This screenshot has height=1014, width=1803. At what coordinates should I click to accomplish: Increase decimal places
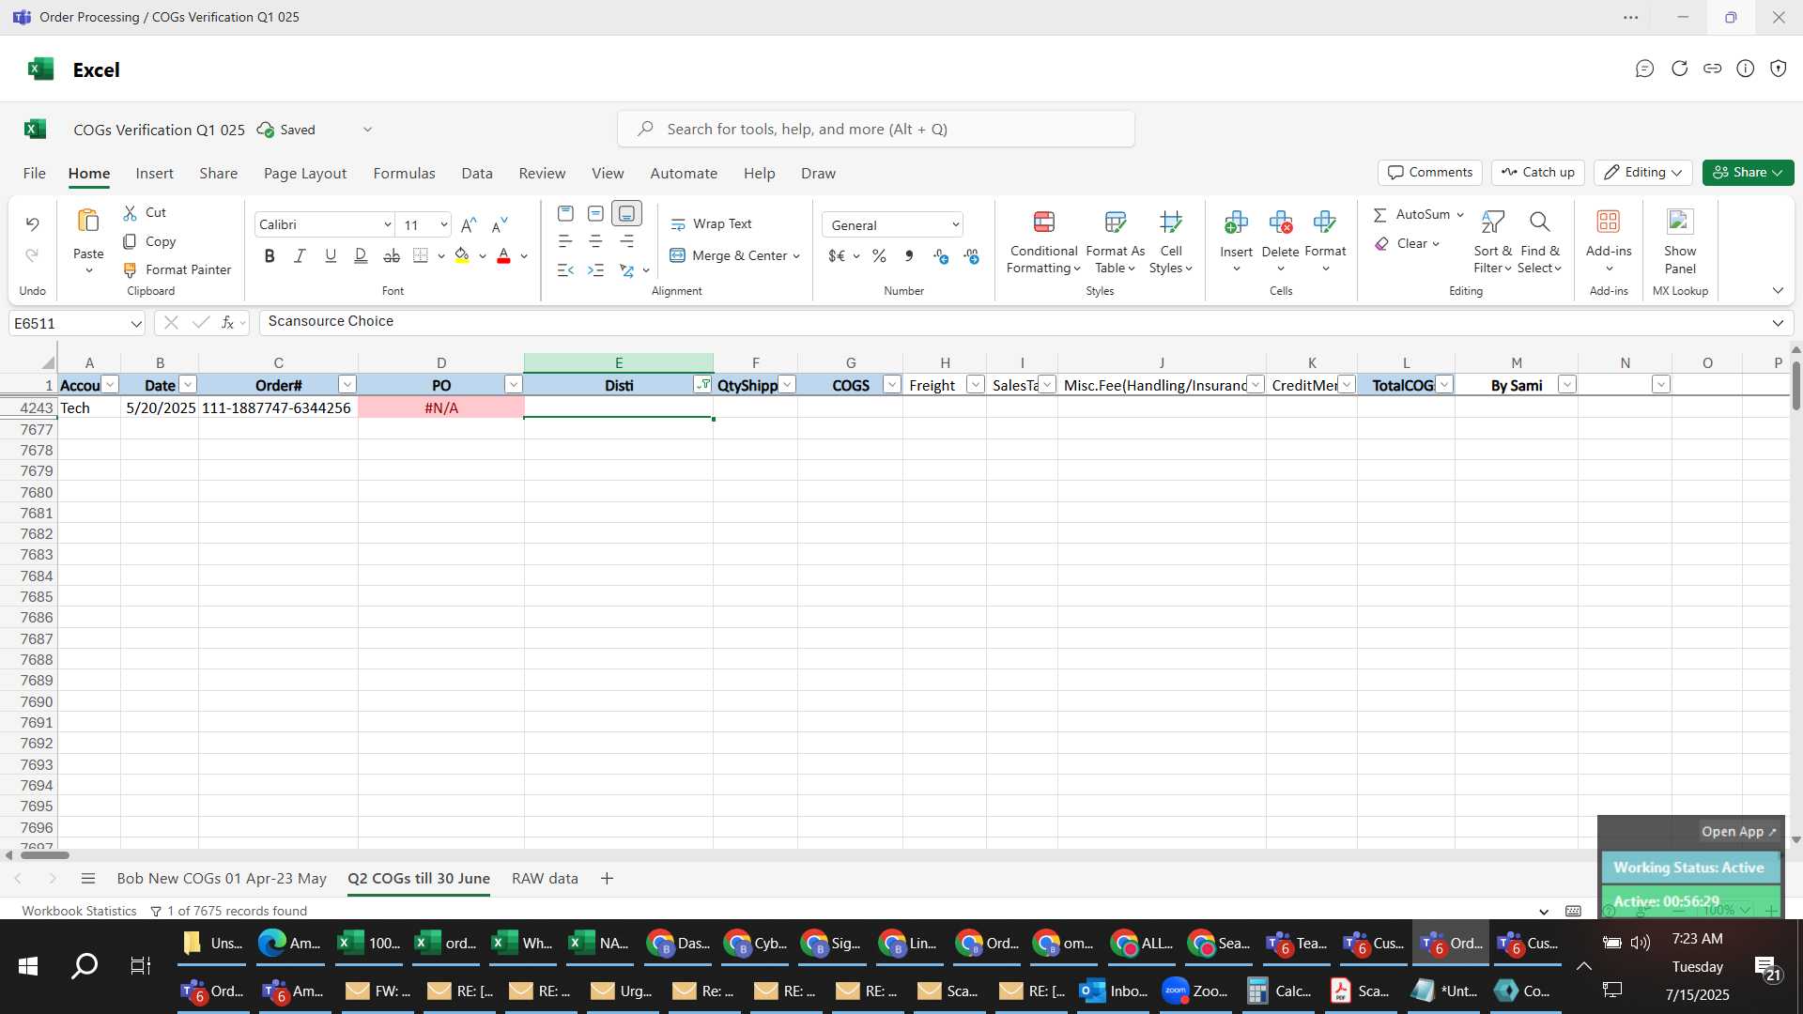tap(941, 255)
